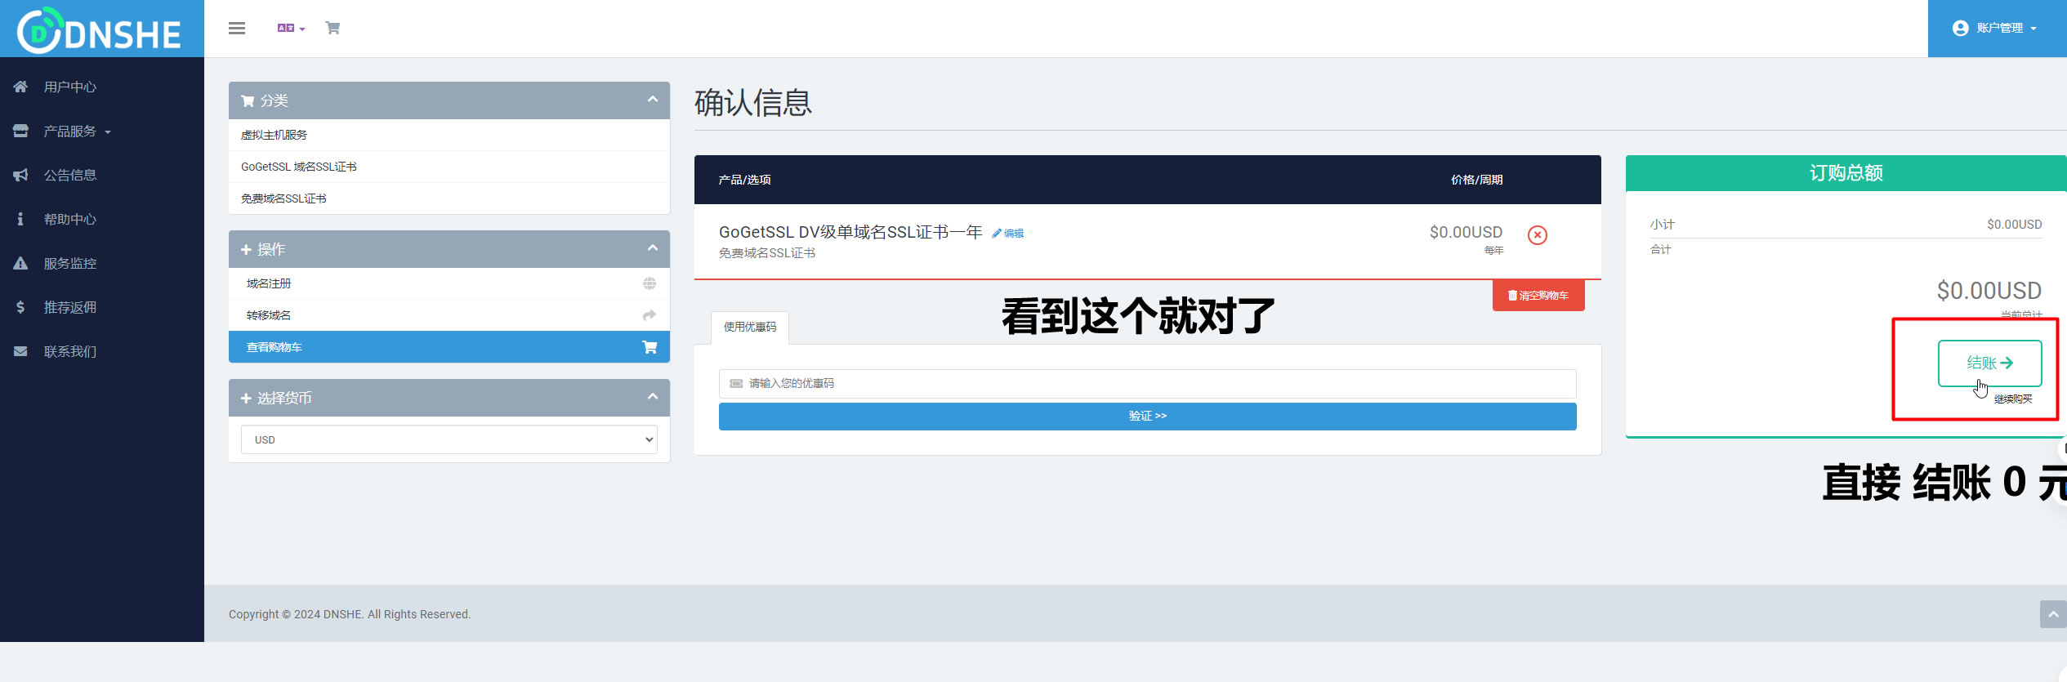Click the envelope icon beside 联系我们
The width and height of the screenshot is (2067, 682).
tap(20, 351)
